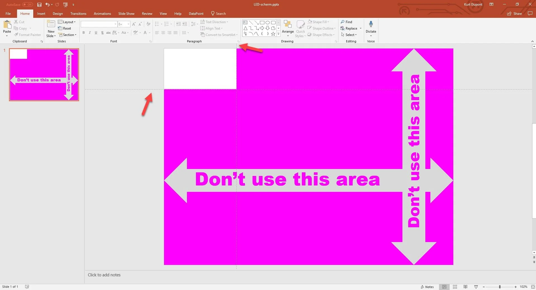Align text to the right
This screenshot has width=536, height=290.
pos(169,33)
